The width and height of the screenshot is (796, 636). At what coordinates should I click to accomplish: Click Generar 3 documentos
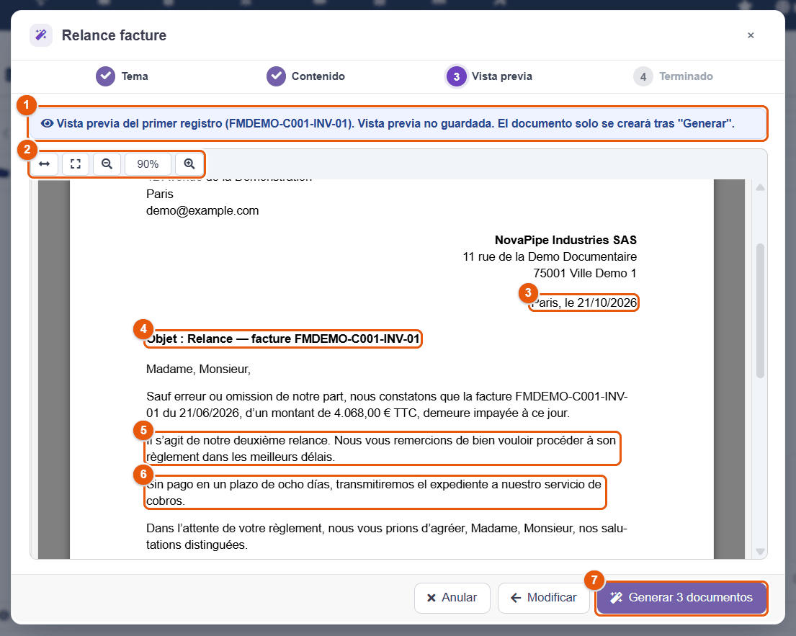coord(681,597)
